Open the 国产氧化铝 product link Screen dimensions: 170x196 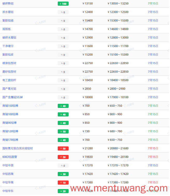click(9, 89)
